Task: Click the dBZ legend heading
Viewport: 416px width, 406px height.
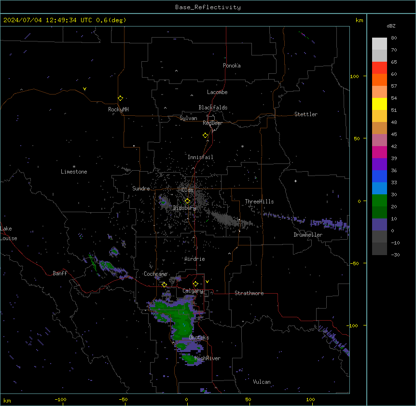Action: coord(391,26)
